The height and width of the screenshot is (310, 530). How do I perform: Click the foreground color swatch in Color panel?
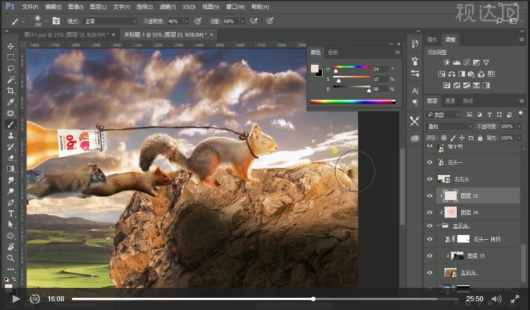315,68
